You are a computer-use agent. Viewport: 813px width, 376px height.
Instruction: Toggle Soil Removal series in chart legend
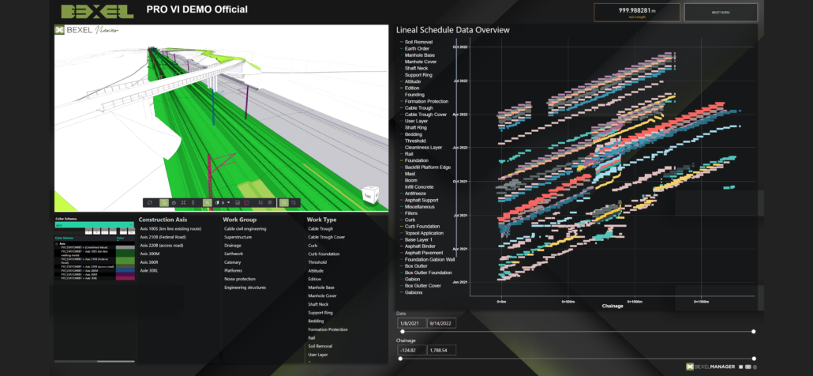pos(418,41)
